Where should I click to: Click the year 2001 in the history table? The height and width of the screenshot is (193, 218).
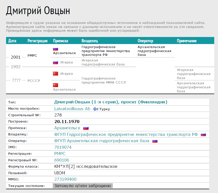tap(16, 57)
